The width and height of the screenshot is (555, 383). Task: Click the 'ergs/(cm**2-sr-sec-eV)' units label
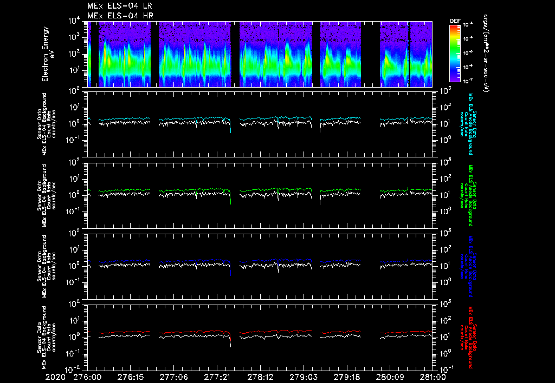486,53
